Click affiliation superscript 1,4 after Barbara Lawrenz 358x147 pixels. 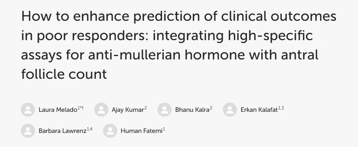(x=89, y=129)
